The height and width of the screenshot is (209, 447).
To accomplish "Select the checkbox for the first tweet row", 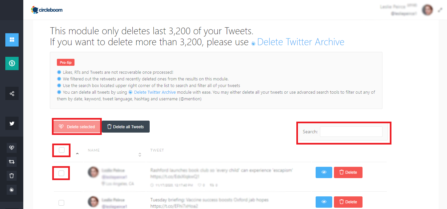I will [x=61, y=173].
